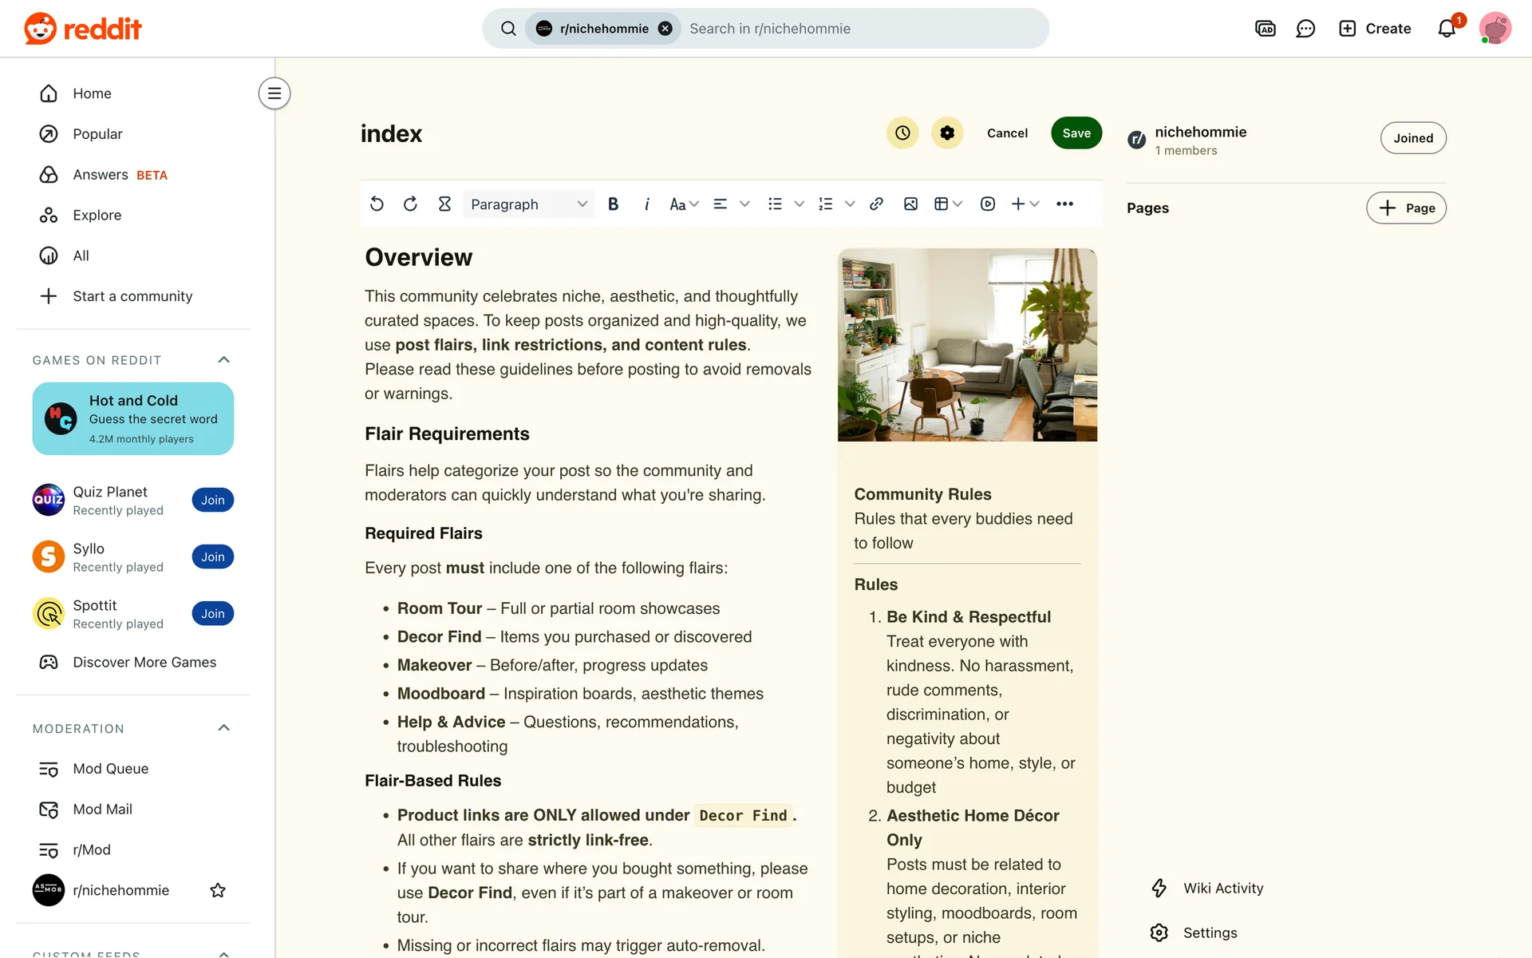Collapse the Games on Reddit section
The image size is (1532, 958).
[x=224, y=360]
